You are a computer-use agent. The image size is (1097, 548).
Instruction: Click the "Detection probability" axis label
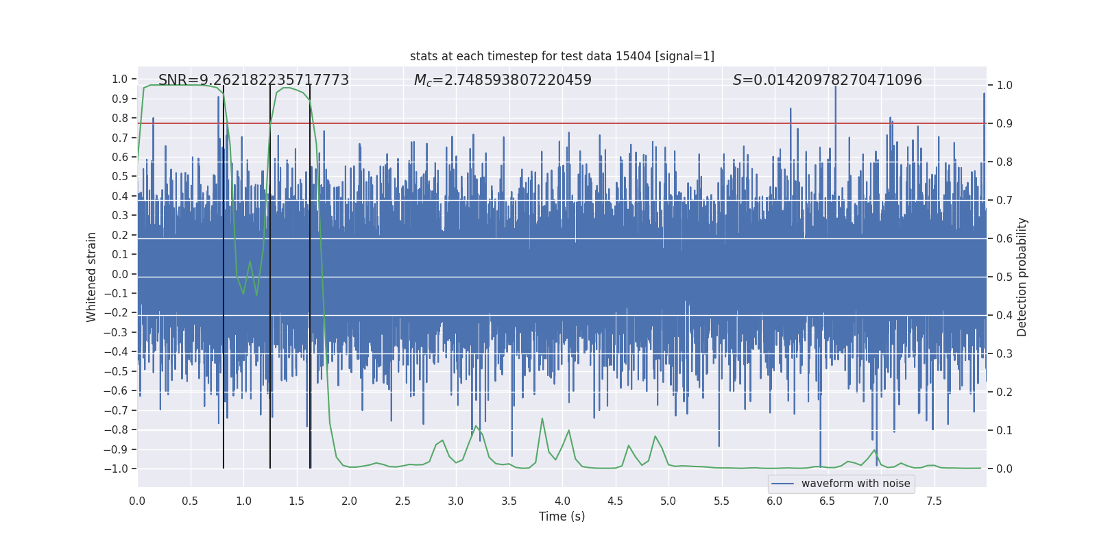pos(1022,277)
